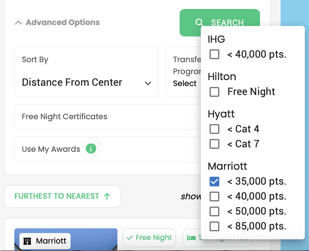The width and height of the screenshot is (309, 251).
Task: Click the bed icon on the result tag
Action: 191,238
